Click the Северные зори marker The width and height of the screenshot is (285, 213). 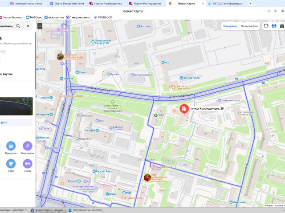pyautogui.click(x=220, y=100)
